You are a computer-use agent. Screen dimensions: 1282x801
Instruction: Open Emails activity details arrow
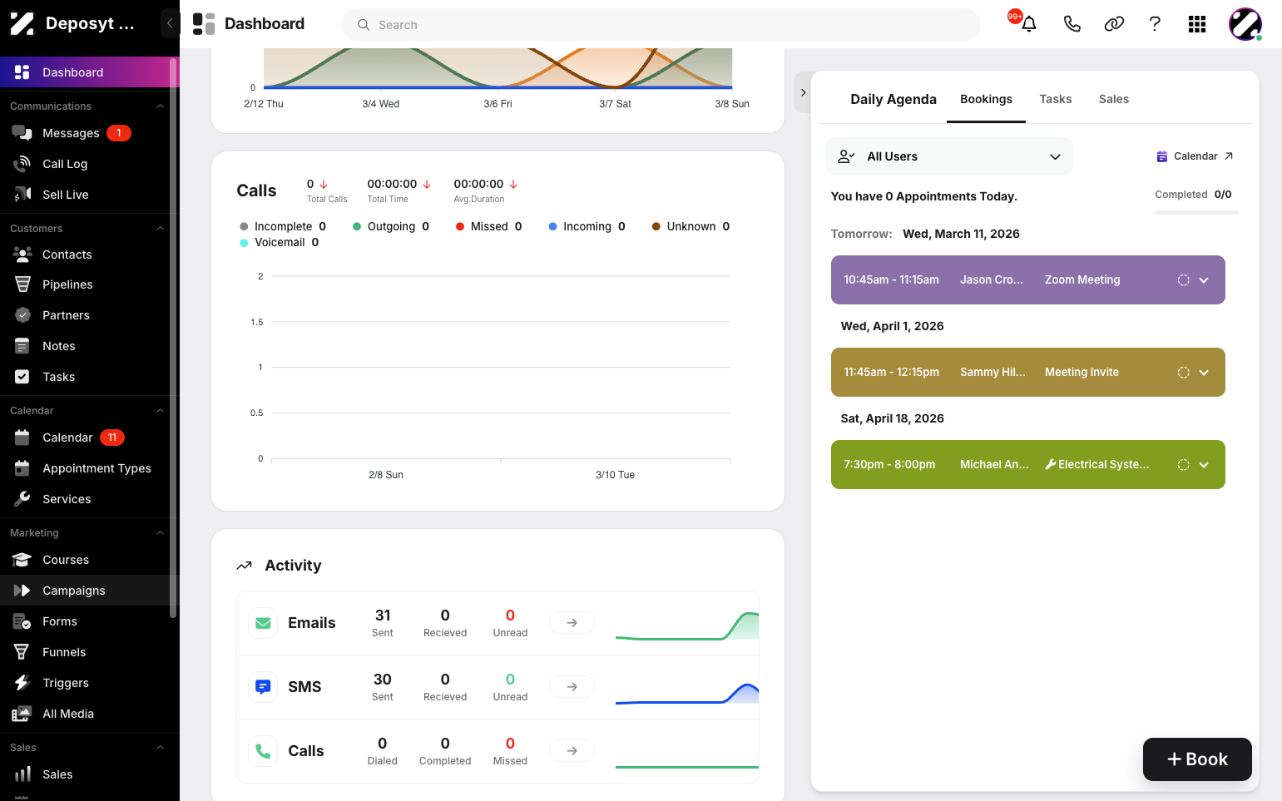tap(572, 622)
